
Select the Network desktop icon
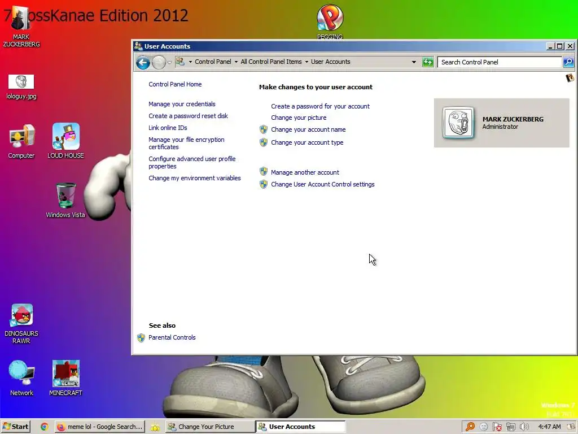pos(21,378)
